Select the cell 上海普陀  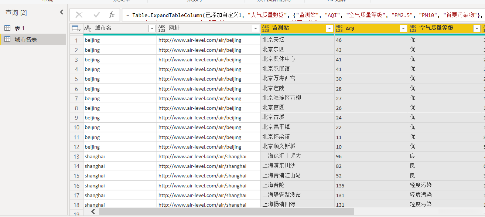[297, 185]
